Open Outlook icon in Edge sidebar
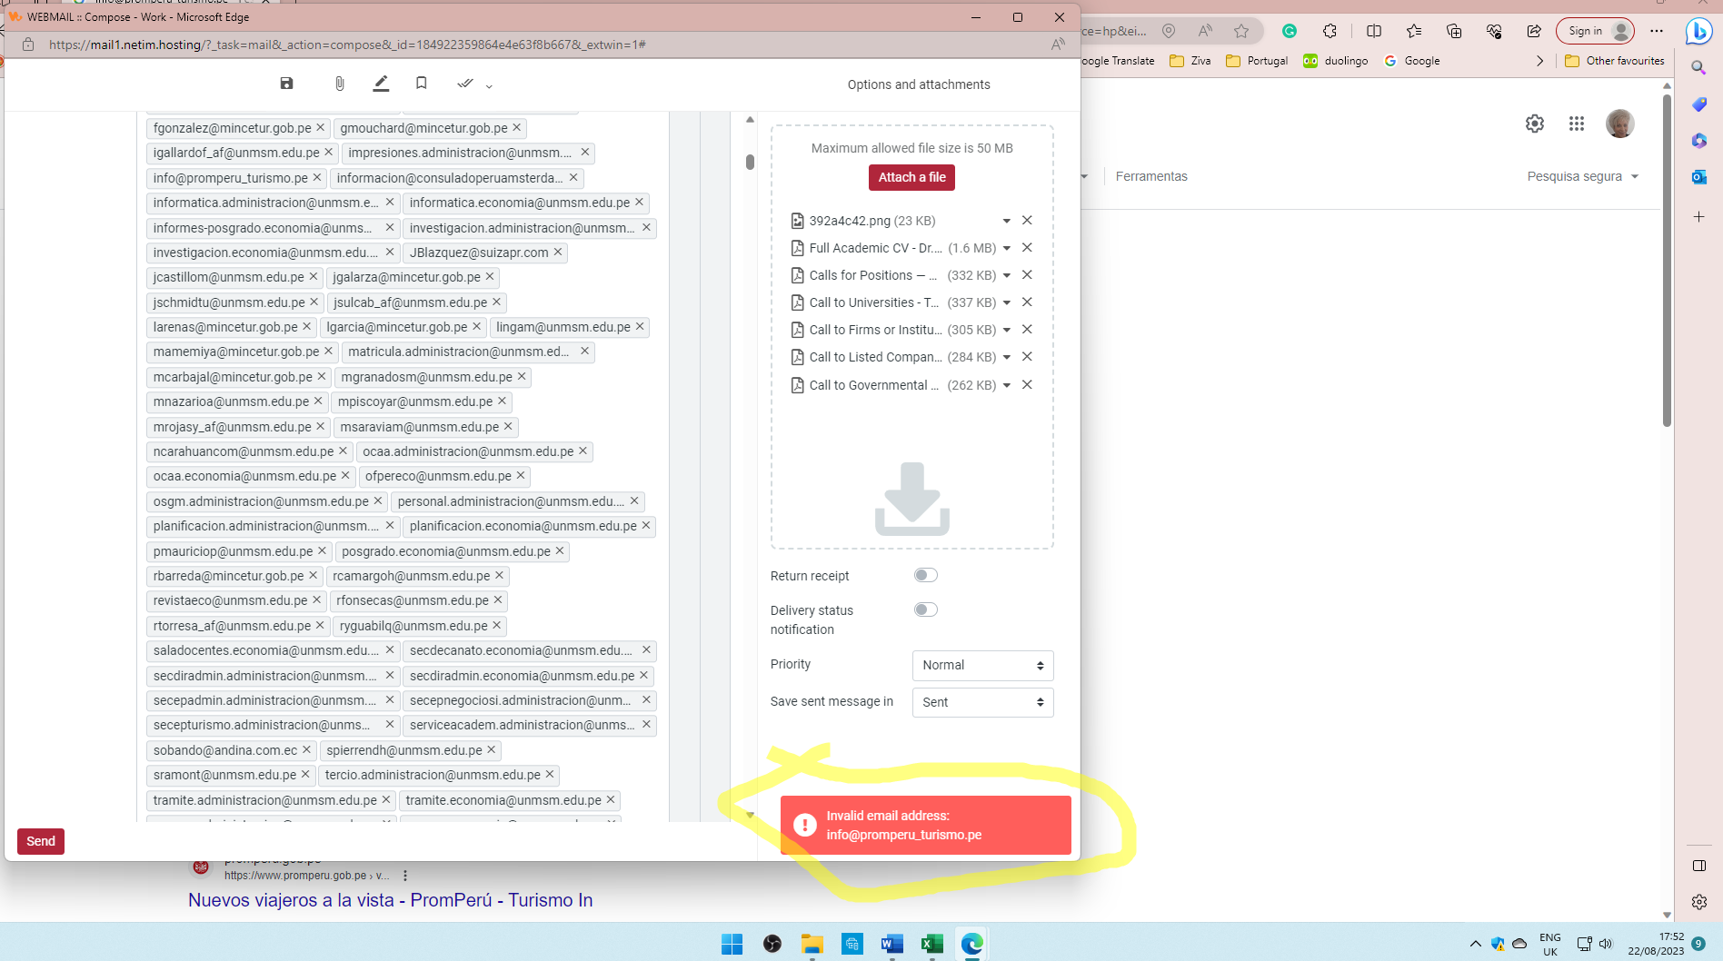 coord(1698,177)
